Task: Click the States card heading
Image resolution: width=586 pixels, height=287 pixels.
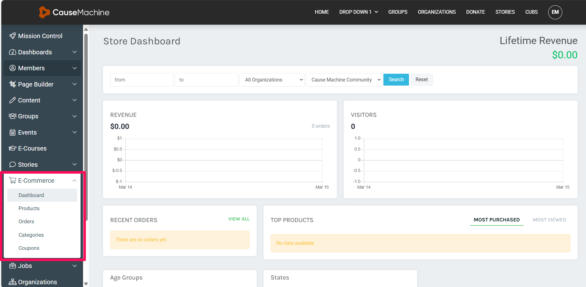Action: (280, 278)
